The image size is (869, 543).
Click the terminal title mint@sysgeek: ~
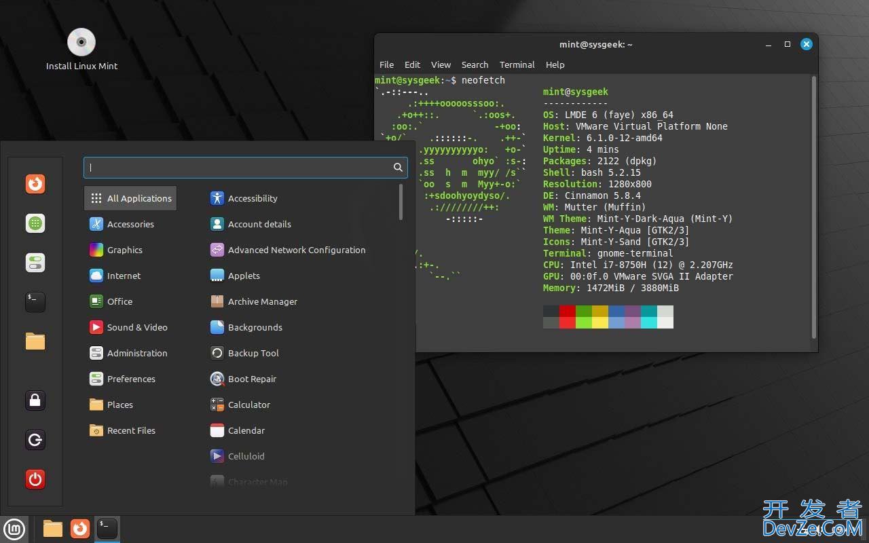[x=596, y=44]
